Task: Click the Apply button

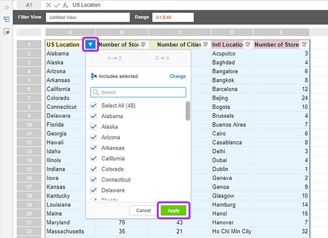Action: 174,211
